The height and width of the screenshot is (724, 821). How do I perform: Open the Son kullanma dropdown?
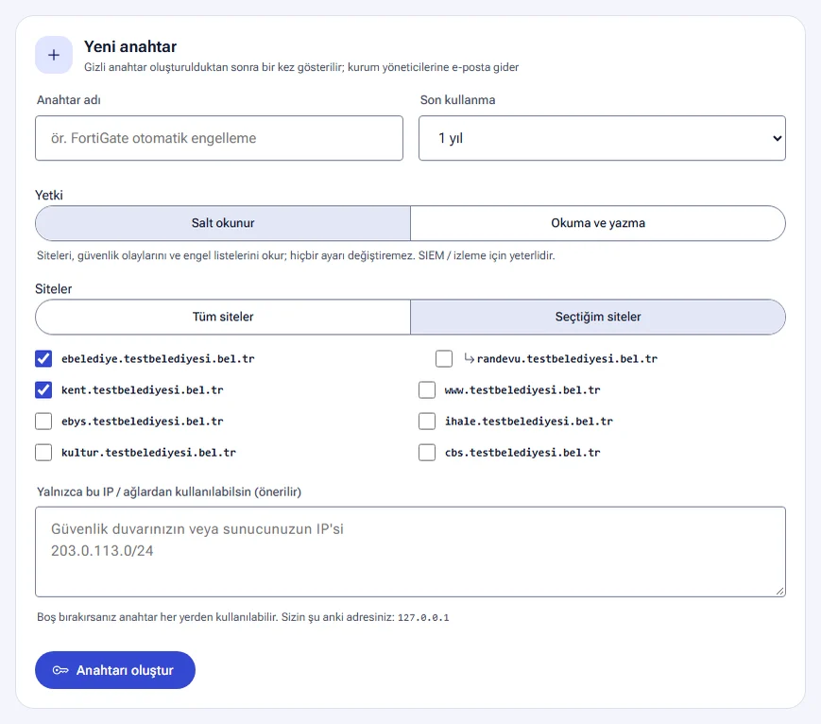tap(602, 138)
